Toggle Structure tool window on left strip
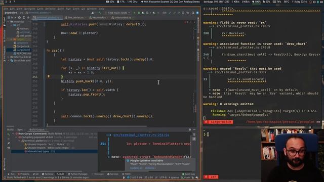The image size is (324, 182). click(5, 35)
